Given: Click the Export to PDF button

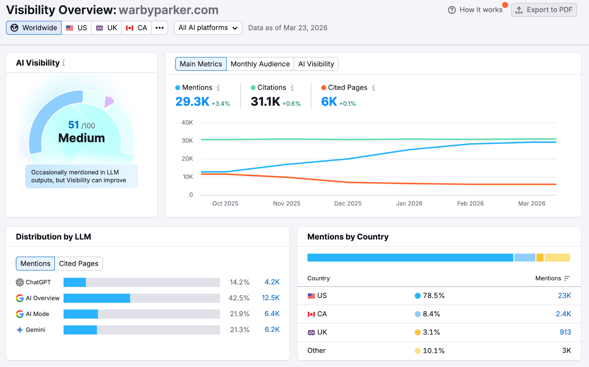Looking at the screenshot, I should click(x=544, y=10).
